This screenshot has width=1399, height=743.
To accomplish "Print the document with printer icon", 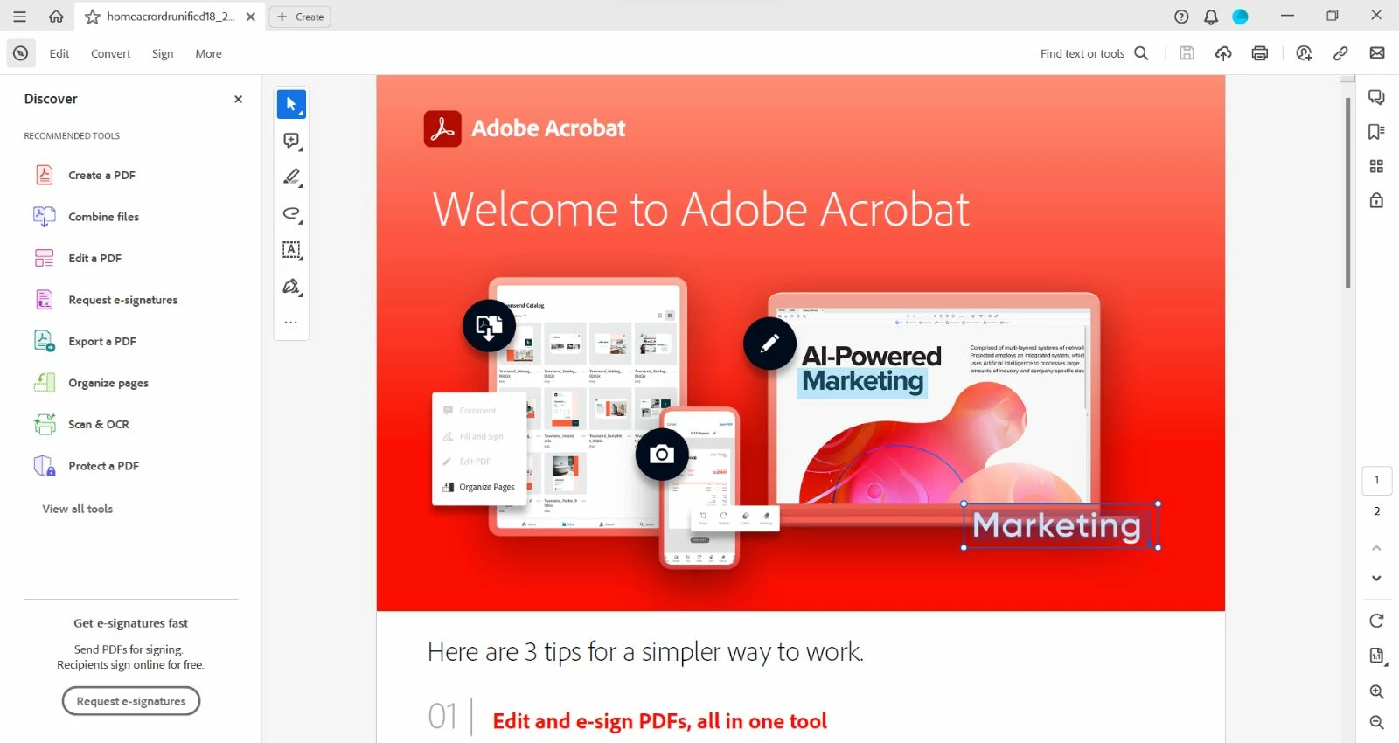I will [x=1260, y=53].
